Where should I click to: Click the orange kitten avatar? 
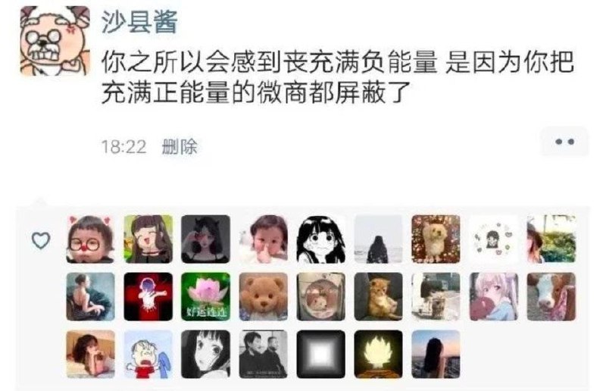click(378, 296)
